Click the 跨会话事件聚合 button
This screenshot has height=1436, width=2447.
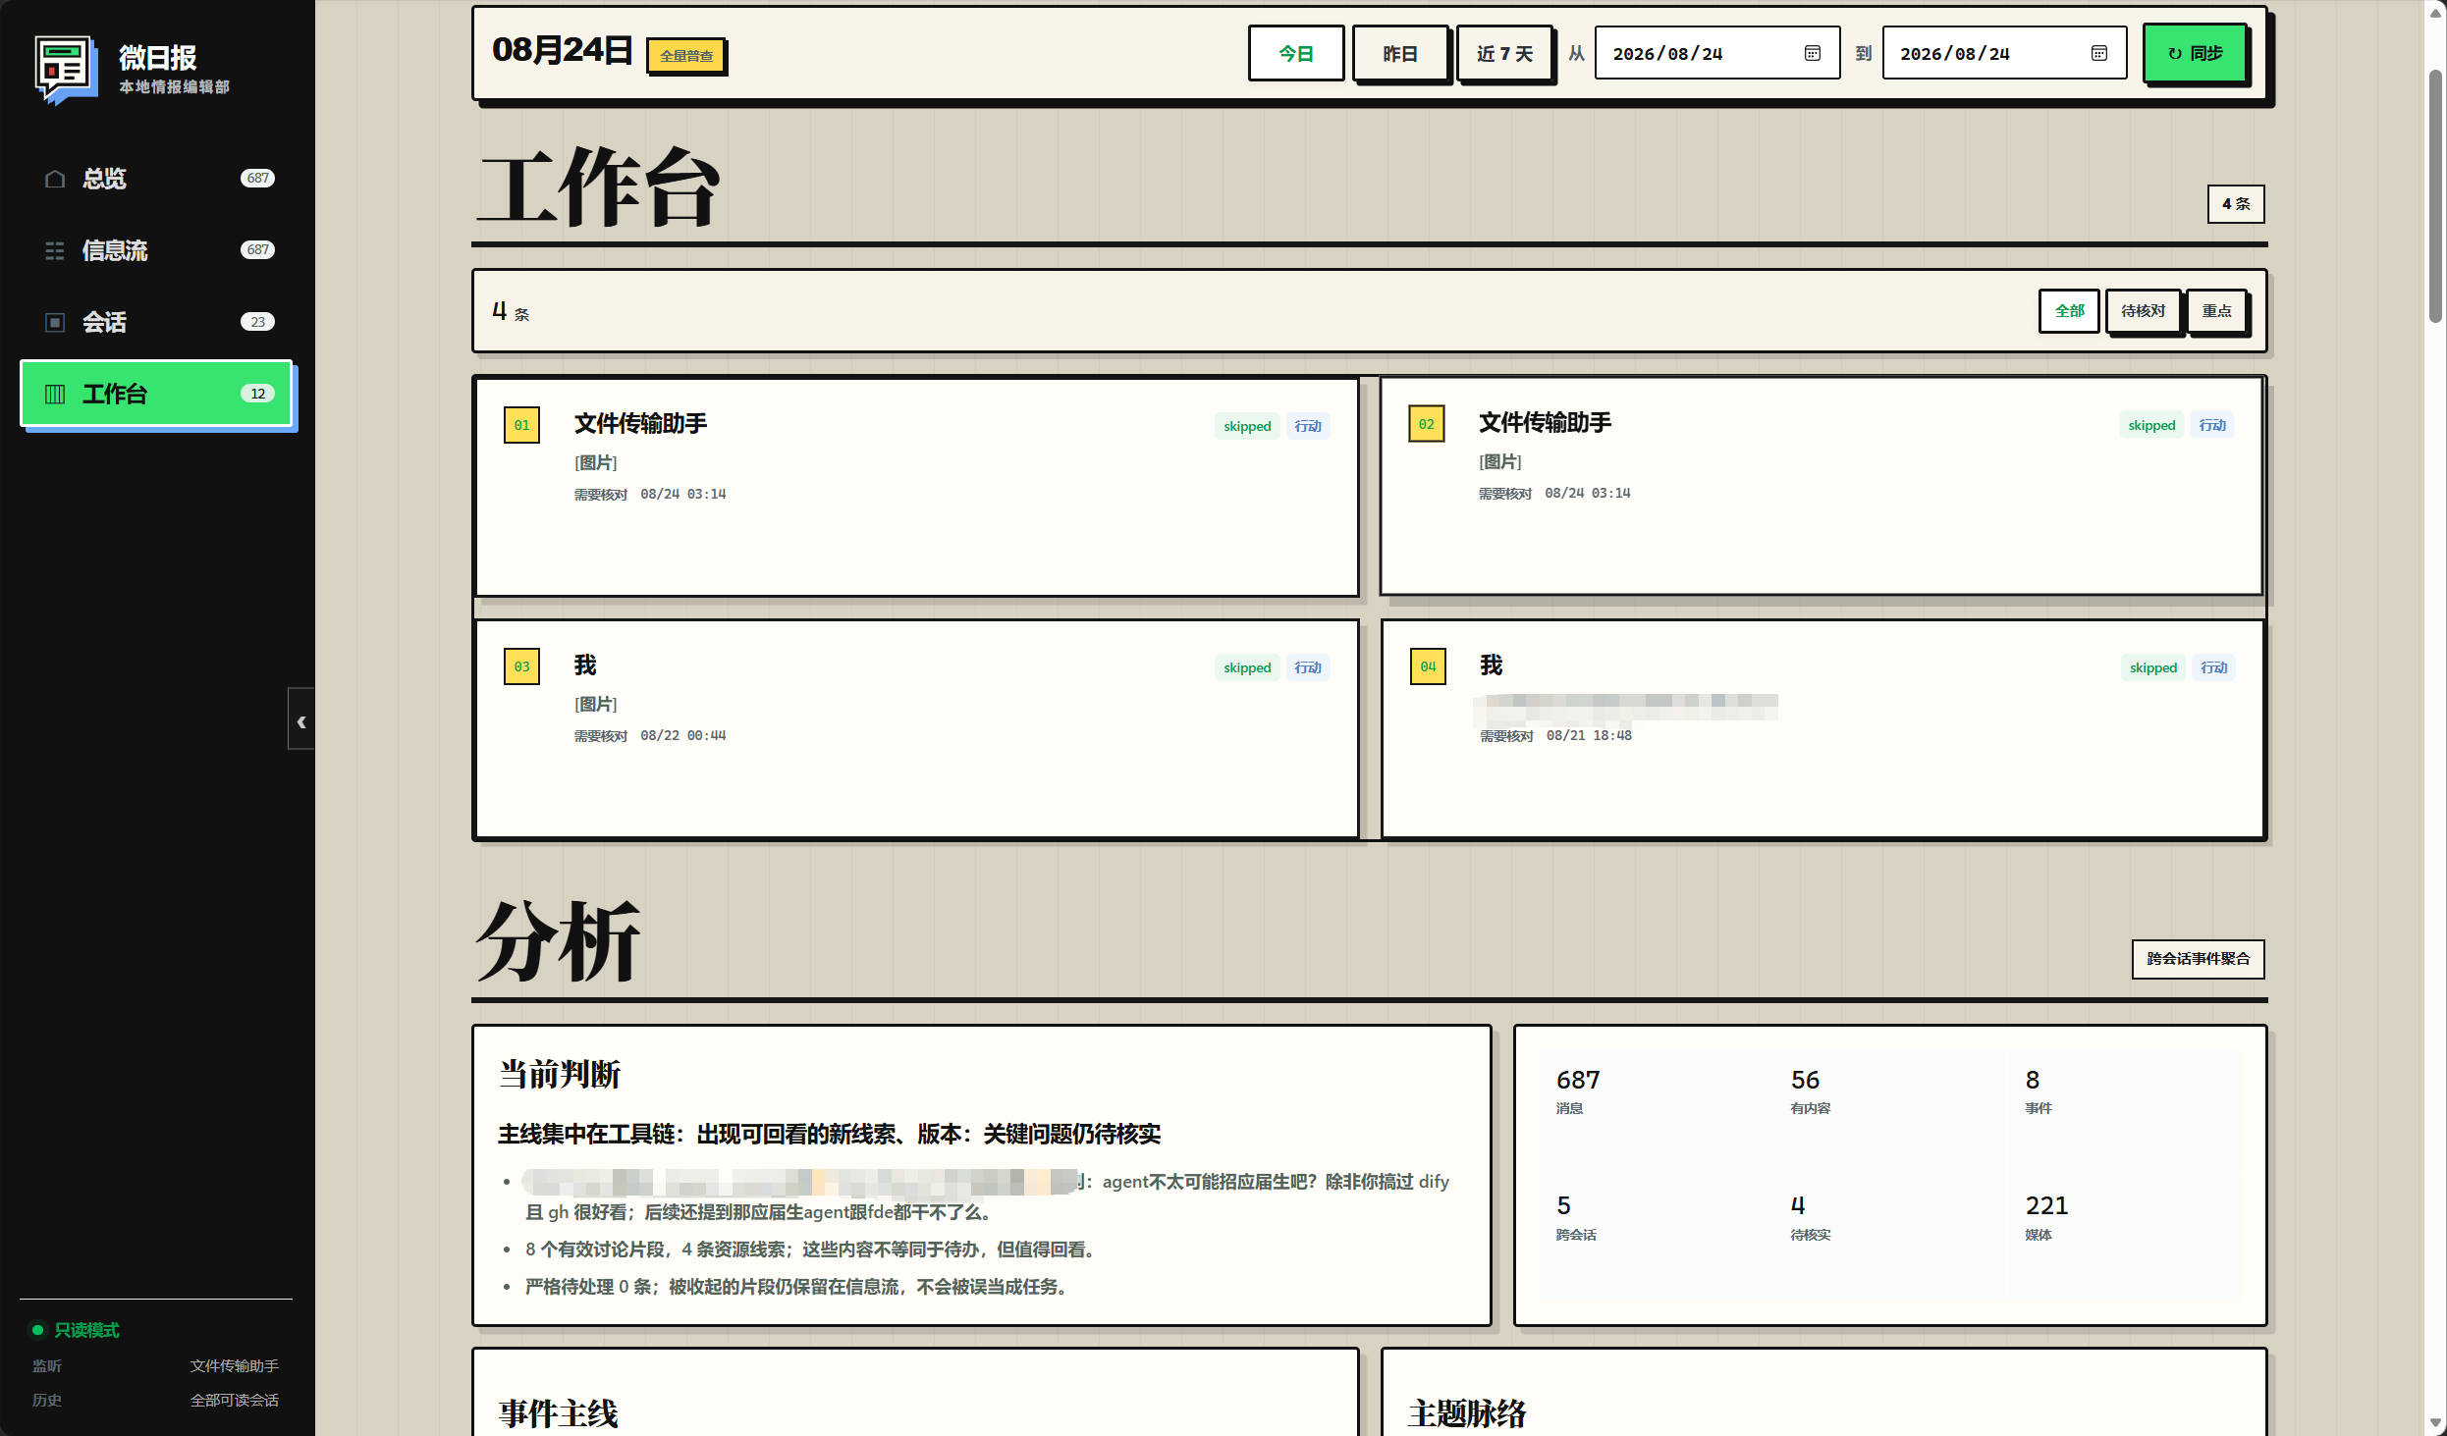coord(2198,959)
